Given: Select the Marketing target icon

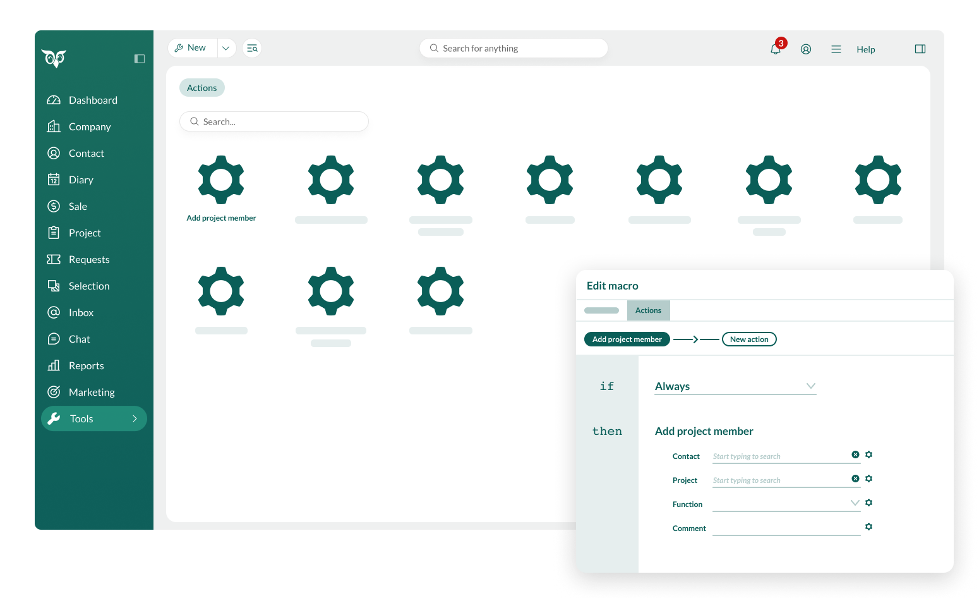Looking at the screenshot, I should tap(54, 392).
